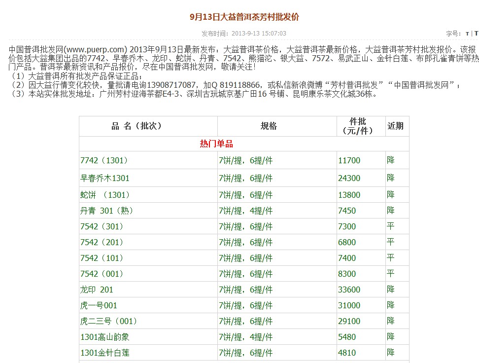Screen dimensions: 479x363
Task: Click price 5480 for 1301高山韵象
Action: [347, 337]
